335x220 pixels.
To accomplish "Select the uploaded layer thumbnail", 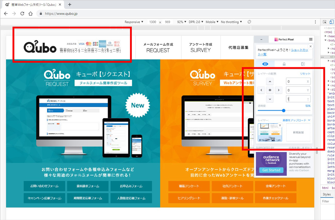I will coord(270,132).
